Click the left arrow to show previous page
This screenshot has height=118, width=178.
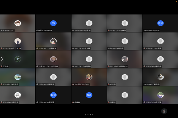(2, 59)
